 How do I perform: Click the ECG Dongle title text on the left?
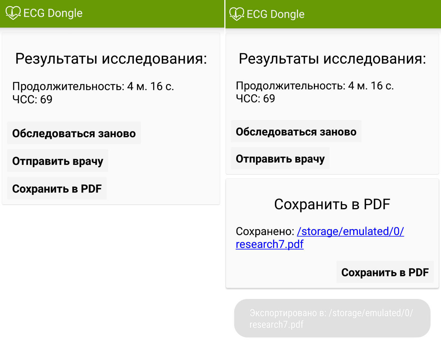pos(53,13)
